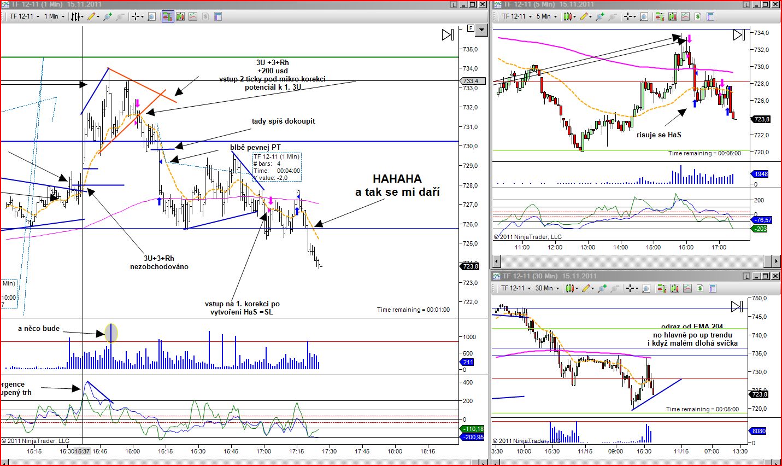
Task: Click the right scroll arrow under the 5 Min chart
Action: click(775, 261)
